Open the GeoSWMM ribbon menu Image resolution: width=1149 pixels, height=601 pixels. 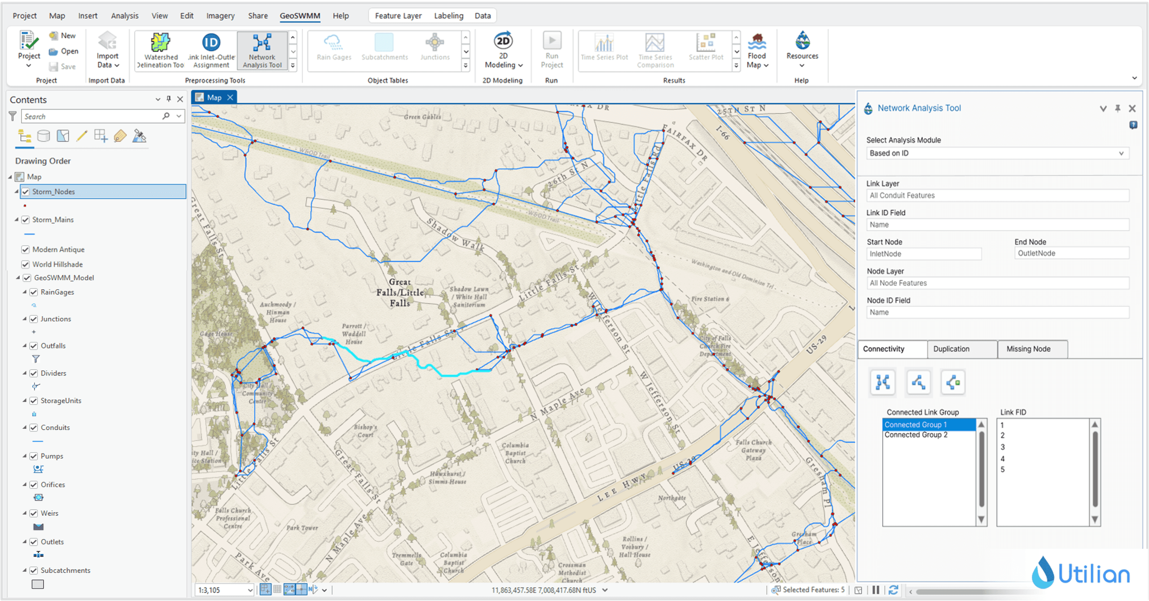click(x=299, y=15)
